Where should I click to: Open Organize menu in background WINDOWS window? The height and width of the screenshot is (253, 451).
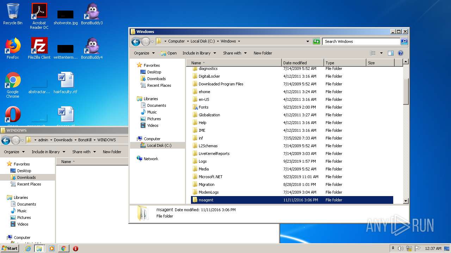click(x=14, y=152)
